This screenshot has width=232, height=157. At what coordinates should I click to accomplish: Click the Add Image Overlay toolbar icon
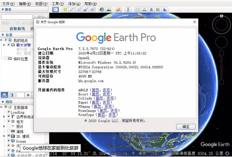pos(86,10)
